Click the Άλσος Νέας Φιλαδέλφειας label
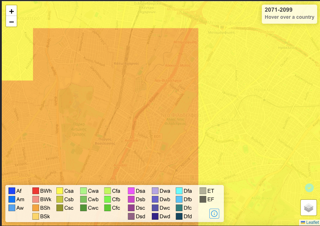 pos(175,122)
